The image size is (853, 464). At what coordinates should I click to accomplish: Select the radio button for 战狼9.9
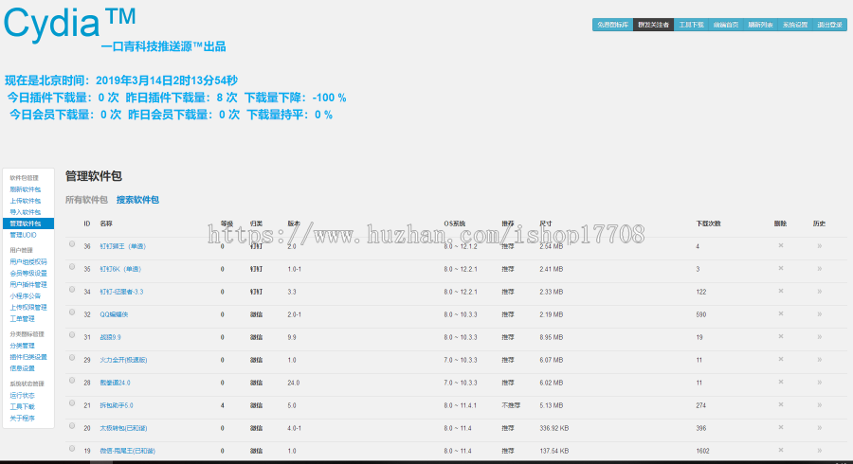(72, 335)
